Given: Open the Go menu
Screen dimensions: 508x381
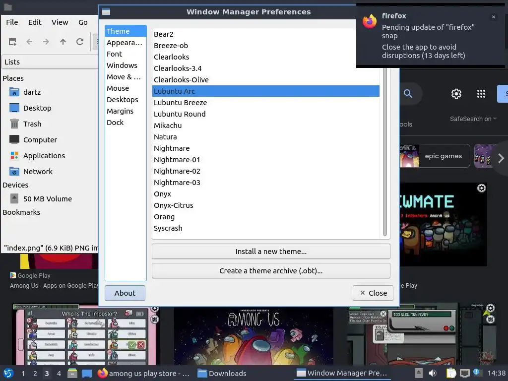Looking at the screenshot, I should 83,22.
